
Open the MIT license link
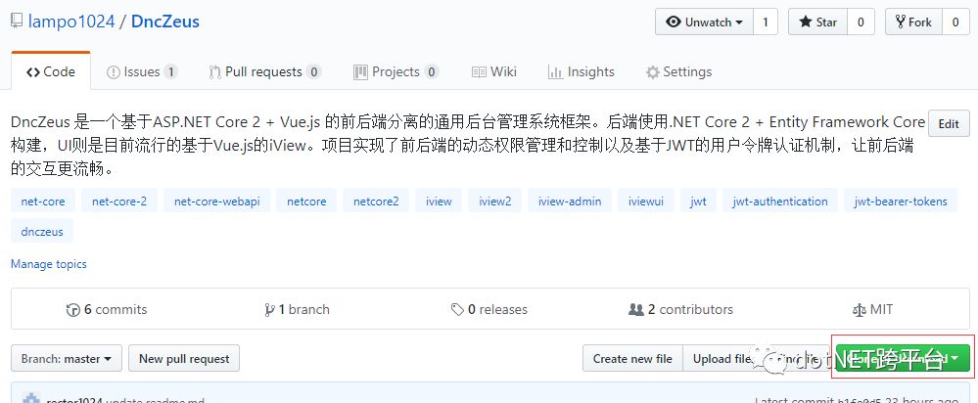872,309
